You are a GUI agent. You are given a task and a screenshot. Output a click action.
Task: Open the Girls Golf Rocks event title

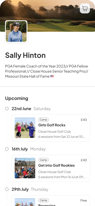(x=52, y=125)
